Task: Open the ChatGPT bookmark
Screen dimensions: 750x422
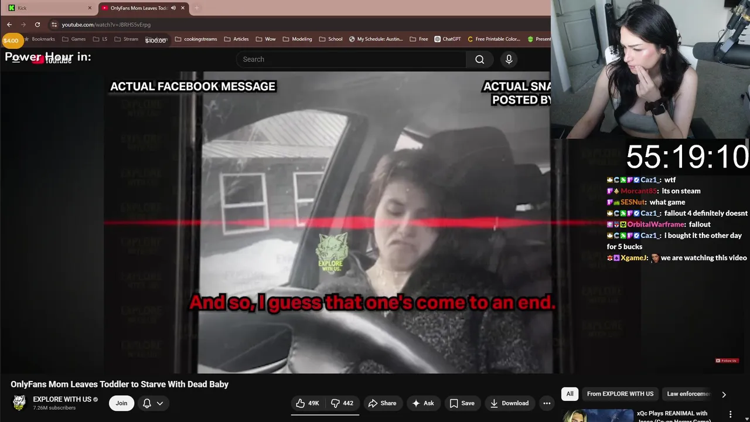Action: click(x=448, y=39)
